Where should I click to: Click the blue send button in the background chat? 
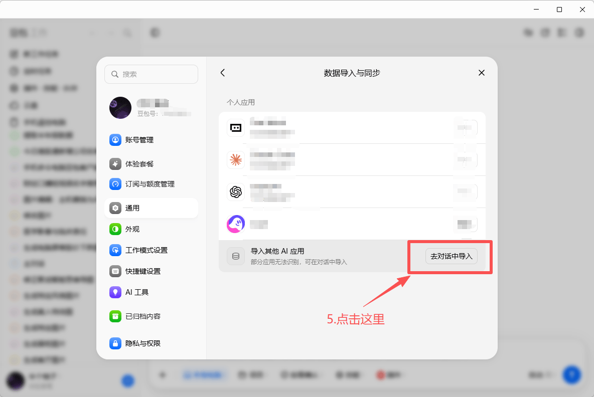click(571, 374)
